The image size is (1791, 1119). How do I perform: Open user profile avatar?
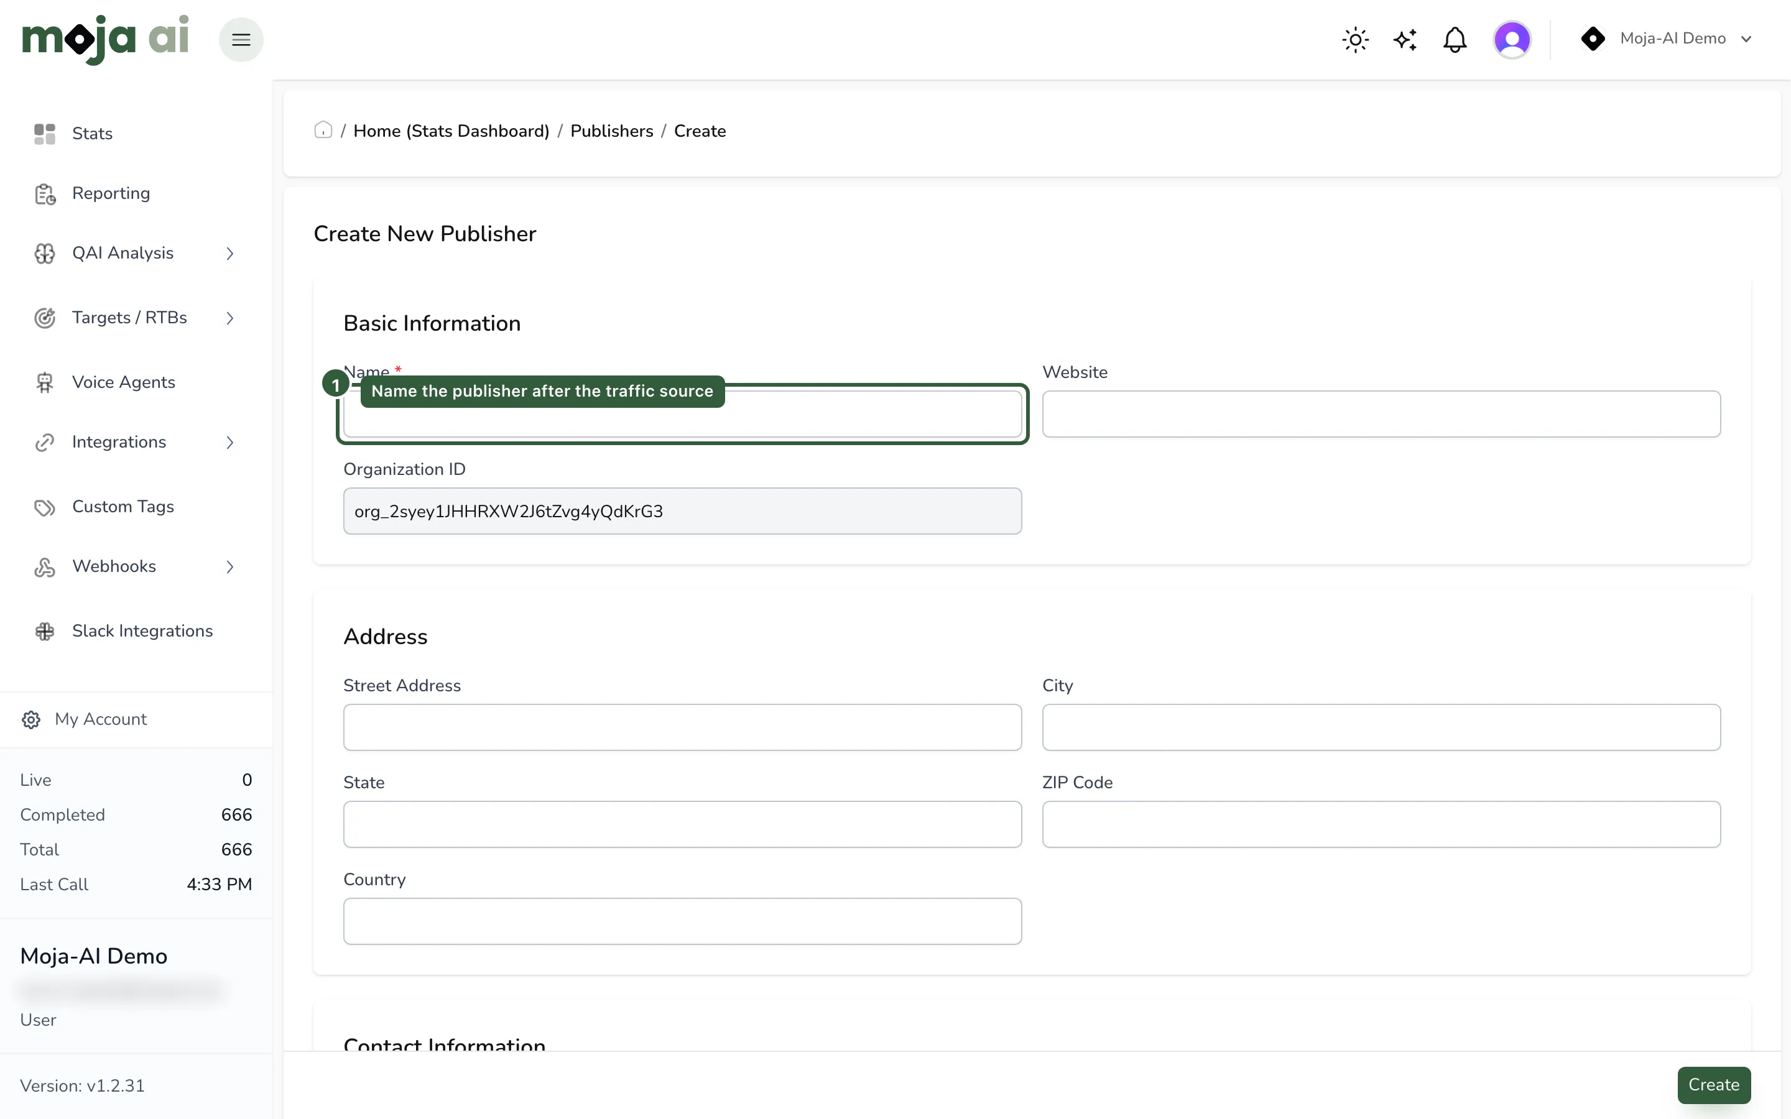(x=1512, y=39)
